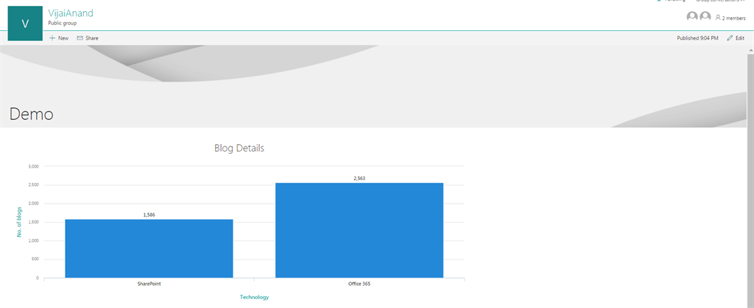Click the Published 9:04 PM status text
Image resolution: width=754 pixels, height=308 pixels.
pos(697,38)
